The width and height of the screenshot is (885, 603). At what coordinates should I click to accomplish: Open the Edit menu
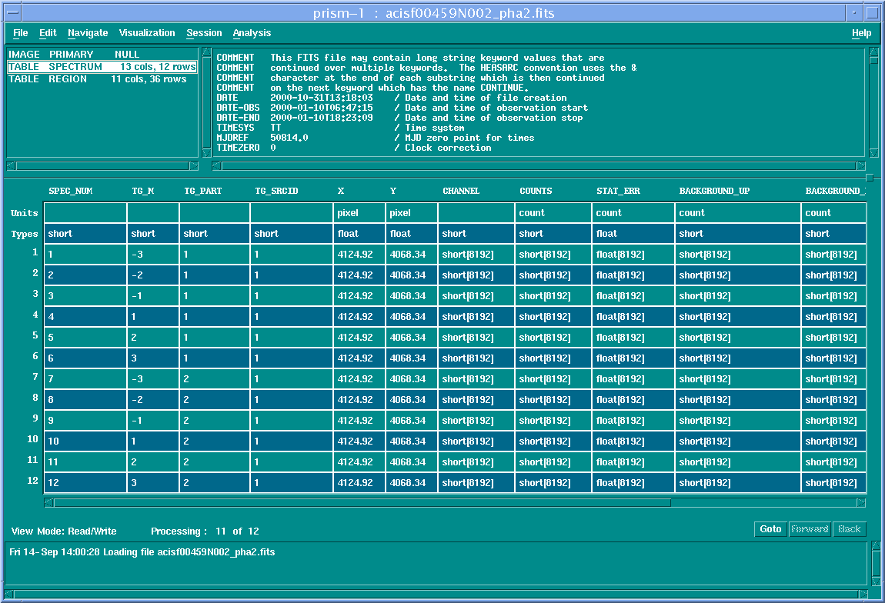(x=48, y=33)
